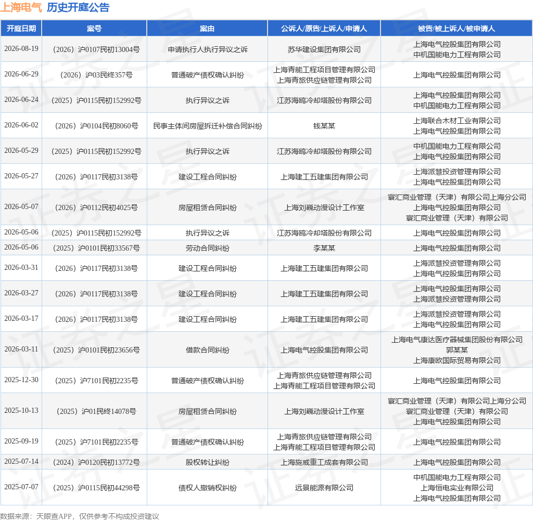Click the 开庭日期 column header
Image resolution: width=533 pixels, height=521 pixels.
(21, 29)
